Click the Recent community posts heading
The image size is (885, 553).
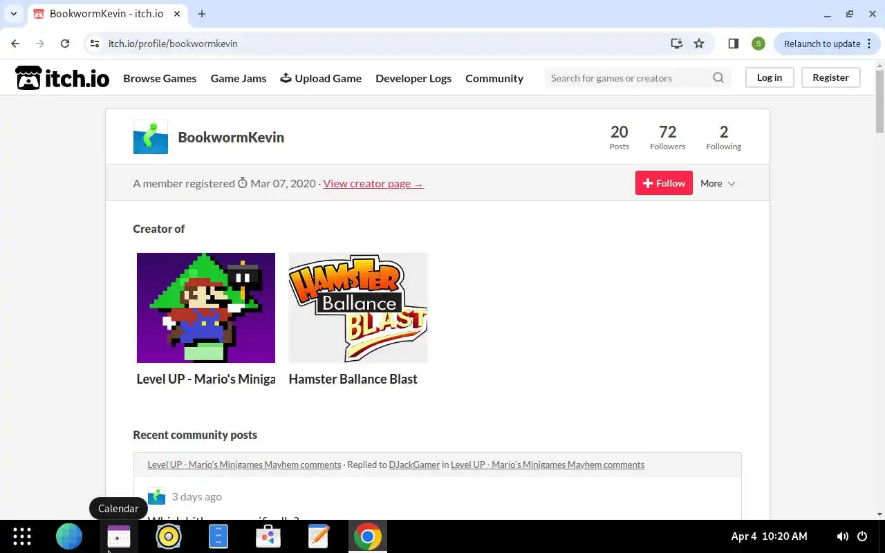pos(195,435)
